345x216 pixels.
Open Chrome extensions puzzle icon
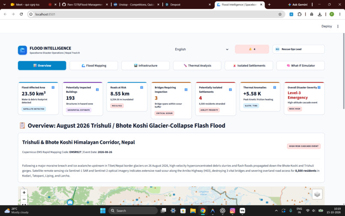tap(300, 14)
